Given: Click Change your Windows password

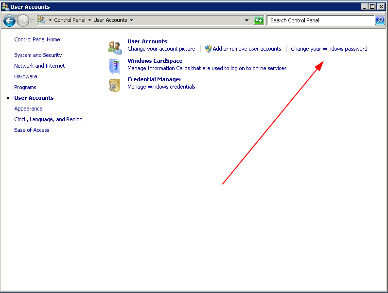Looking at the screenshot, I should [x=329, y=49].
